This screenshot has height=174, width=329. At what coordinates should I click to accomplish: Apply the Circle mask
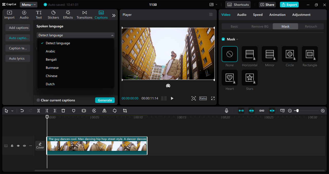point(290,54)
